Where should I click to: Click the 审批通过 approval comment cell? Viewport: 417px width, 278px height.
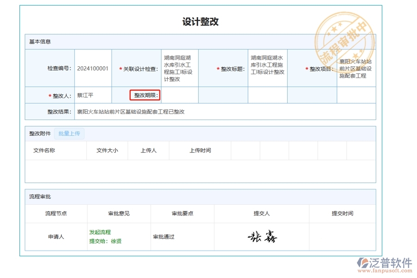(163, 237)
